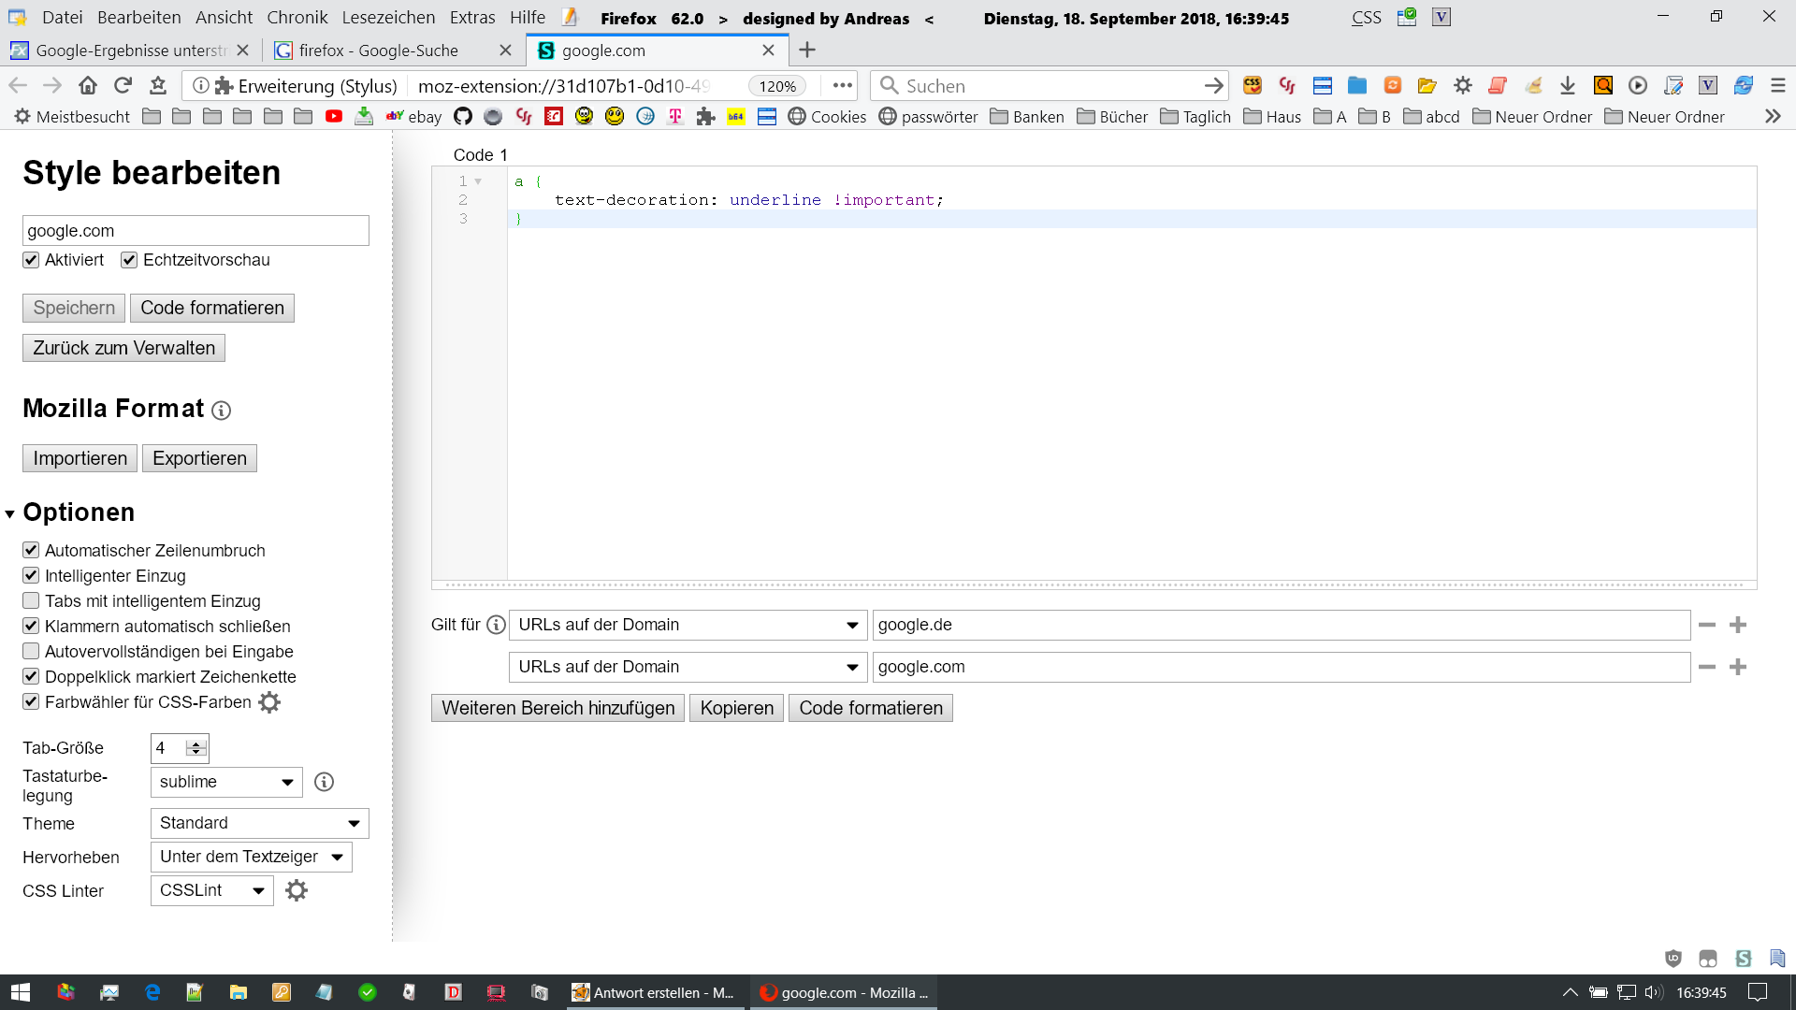Image resolution: width=1796 pixels, height=1010 pixels.
Task: Go to the browser home icon
Action: click(x=88, y=86)
